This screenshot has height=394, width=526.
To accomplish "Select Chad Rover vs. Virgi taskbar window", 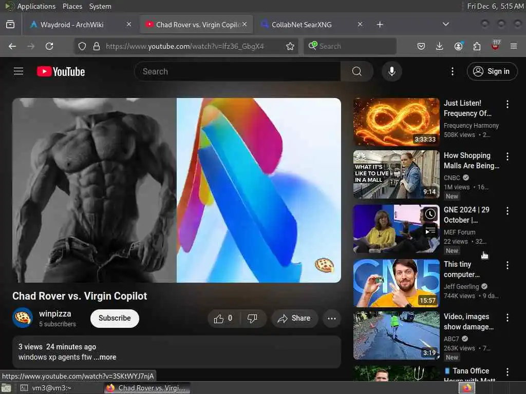I will 146,388.
